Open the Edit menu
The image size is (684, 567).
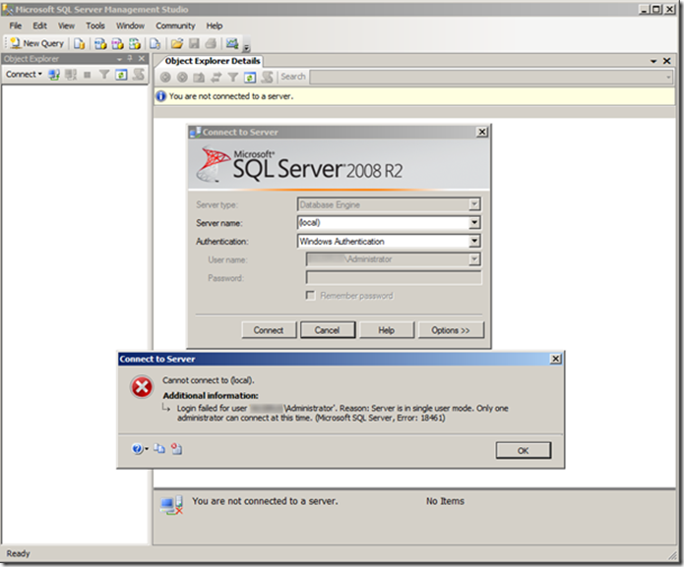(39, 26)
